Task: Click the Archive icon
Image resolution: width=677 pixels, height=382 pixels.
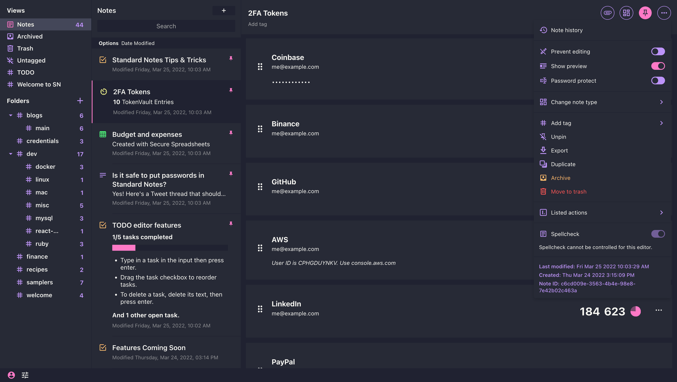Action: (543, 178)
